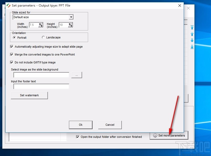The width and height of the screenshot is (211, 156).
Task: Click the gear icon on Set more parameters
Action: click(155, 135)
